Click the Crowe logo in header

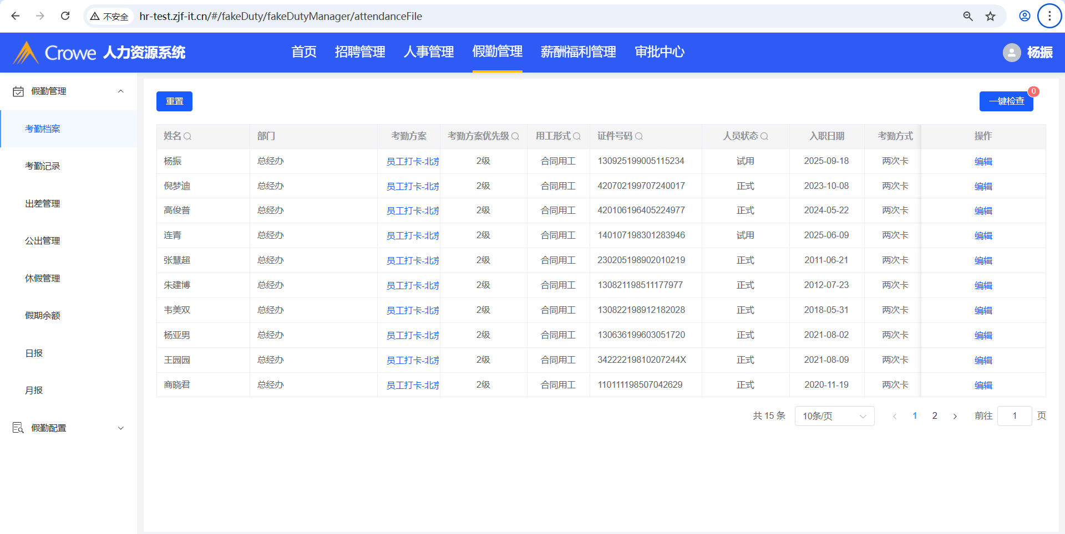54,53
